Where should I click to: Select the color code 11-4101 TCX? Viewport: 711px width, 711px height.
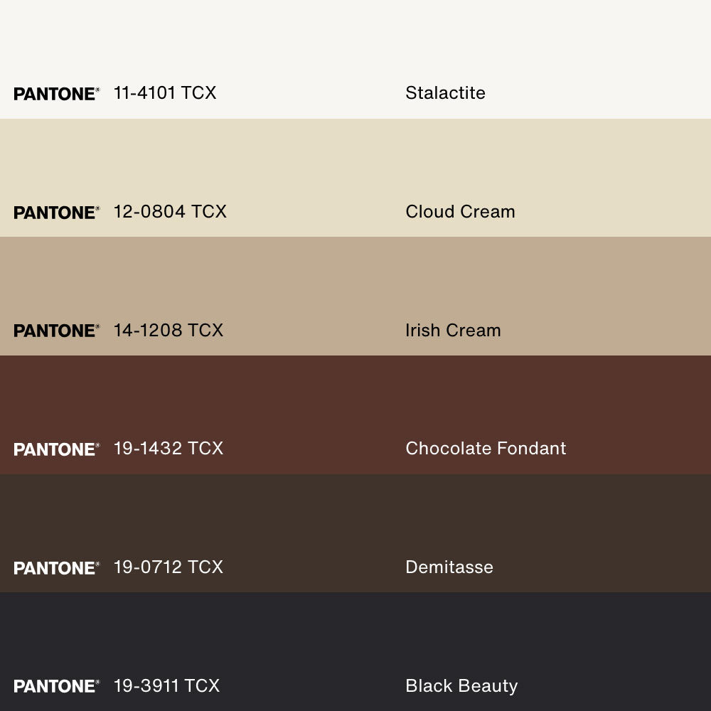[165, 93]
